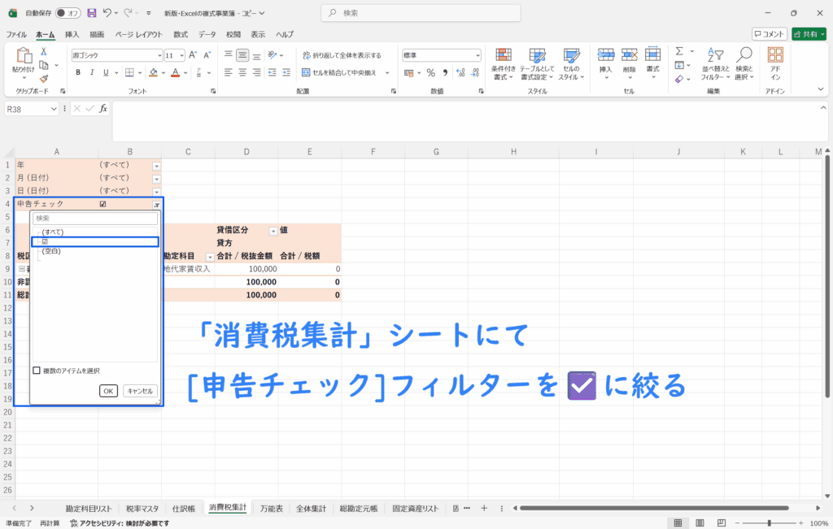Enable the 複数のアイテムを選択 checkbox
The width and height of the screenshot is (833, 529).
tap(37, 371)
